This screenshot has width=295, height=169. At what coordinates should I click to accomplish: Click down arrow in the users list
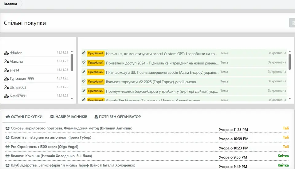click(x=72, y=99)
